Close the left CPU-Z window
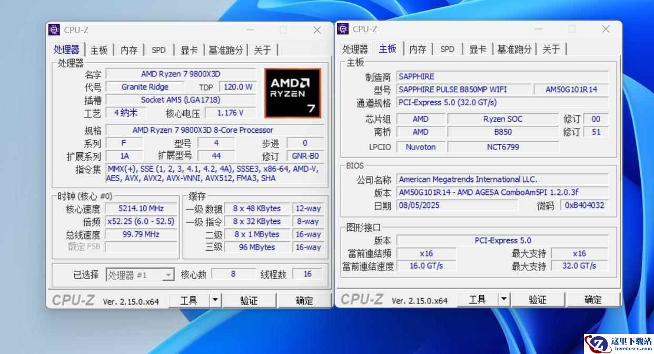This screenshot has height=354, width=654. (317, 30)
